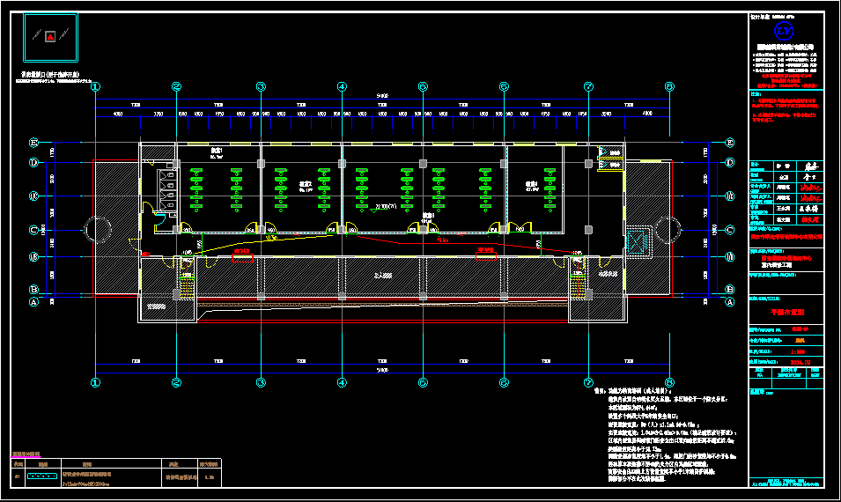The height and width of the screenshot is (502, 841).
Task: Click top grid axis bubble number 1
Action: coord(96,86)
